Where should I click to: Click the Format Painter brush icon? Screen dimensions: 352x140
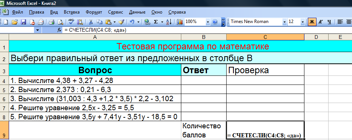pyautogui.click(x=122, y=22)
